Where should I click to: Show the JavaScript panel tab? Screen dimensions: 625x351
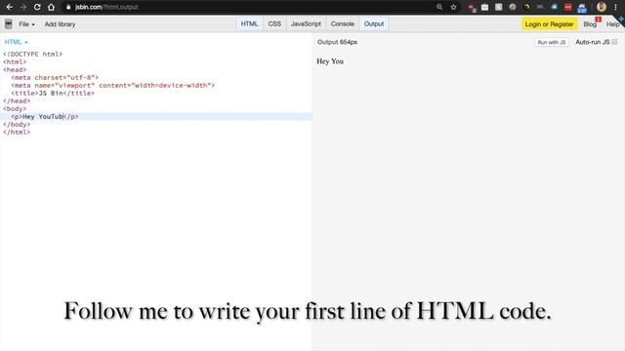(306, 23)
